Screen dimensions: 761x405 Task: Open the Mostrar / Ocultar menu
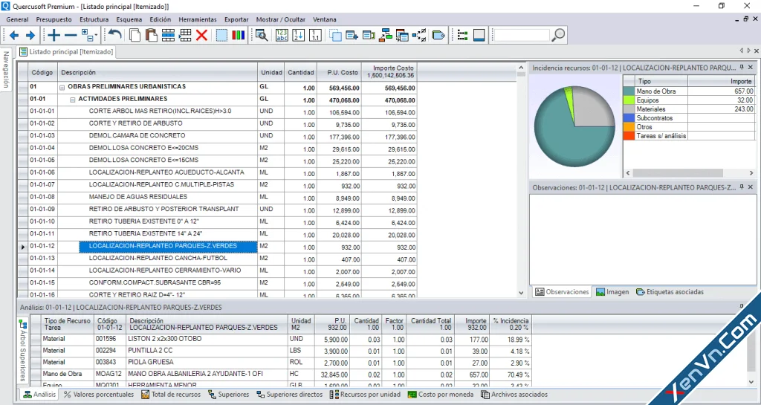coord(280,19)
